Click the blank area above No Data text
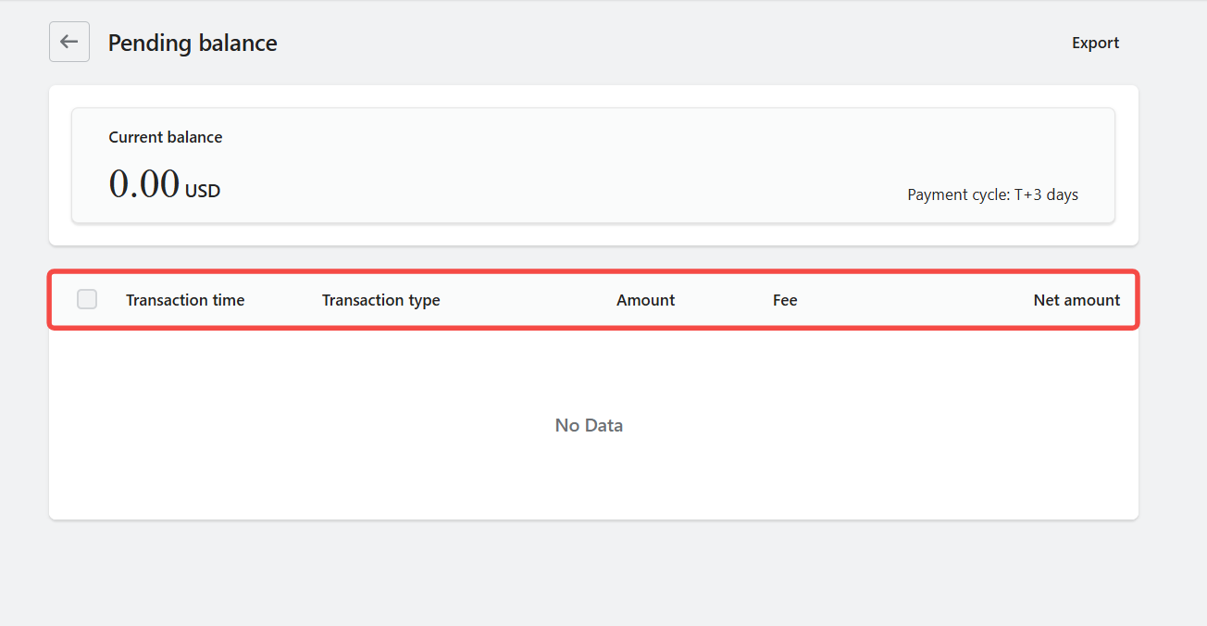 point(589,370)
